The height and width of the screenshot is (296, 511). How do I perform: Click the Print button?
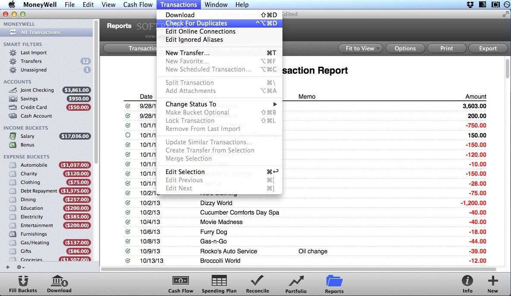coord(446,48)
